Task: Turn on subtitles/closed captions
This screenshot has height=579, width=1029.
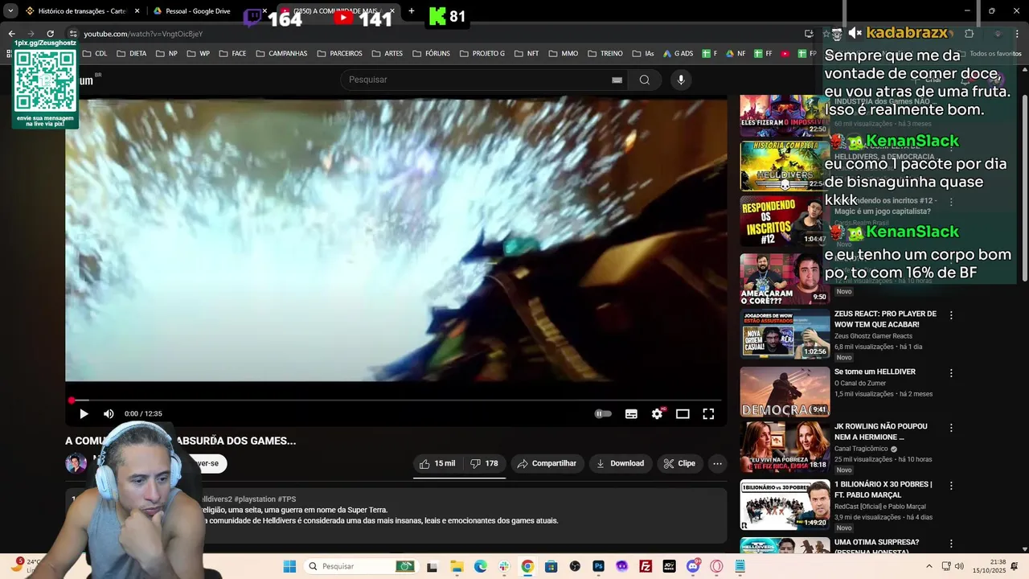Action: click(631, 414)
